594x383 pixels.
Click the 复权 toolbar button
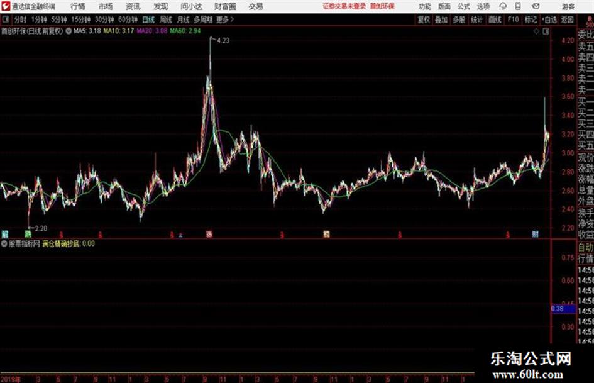click(x=424, y=19)
